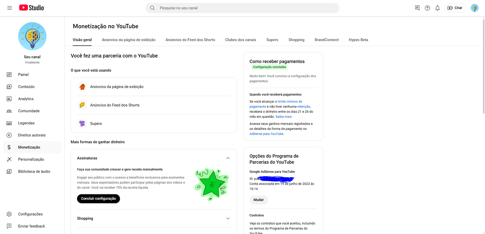Click the Saiba mais link
The height and width of the screenshot is (234, 485).
(x=283, y=117)
